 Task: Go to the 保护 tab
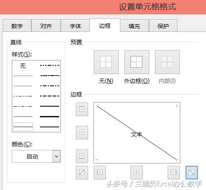tap(163, 26)
